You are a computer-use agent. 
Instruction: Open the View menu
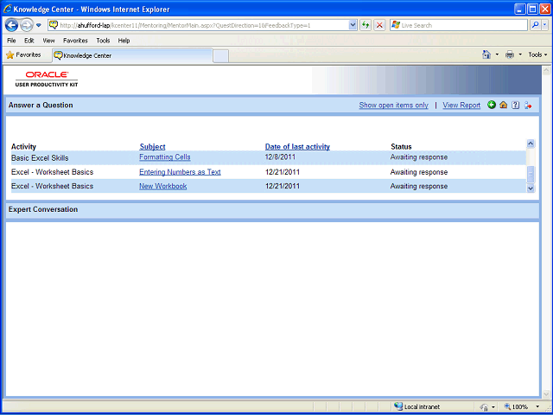48,41
